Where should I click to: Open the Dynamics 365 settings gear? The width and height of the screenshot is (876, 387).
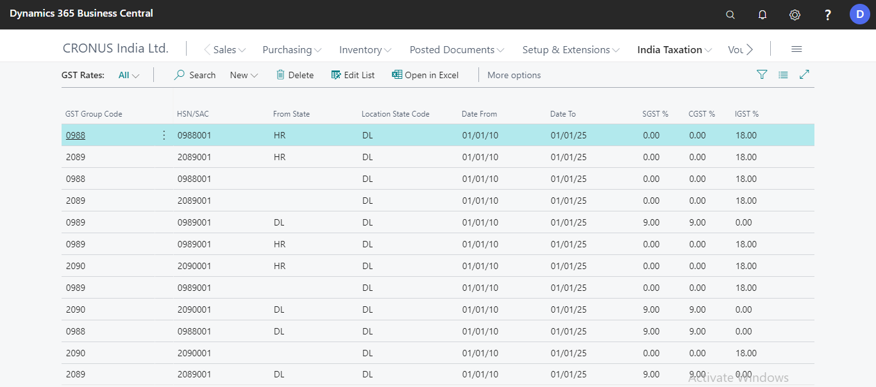point(795,13)
